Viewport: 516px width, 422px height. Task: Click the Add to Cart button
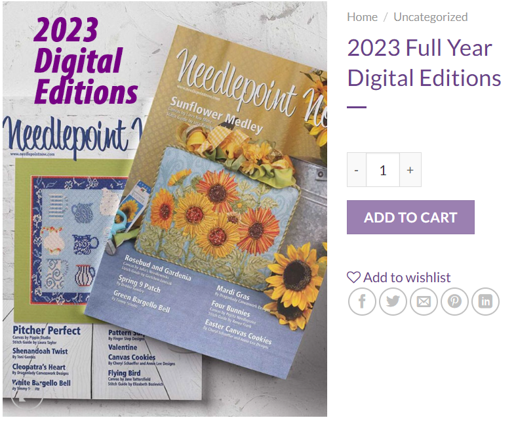[x=410, y=217]
